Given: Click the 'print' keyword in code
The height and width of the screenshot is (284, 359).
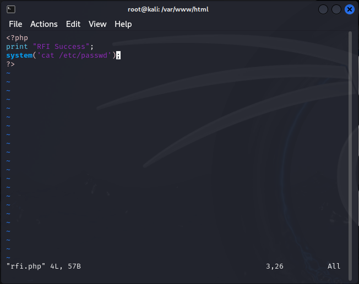Looking at the screenshot, I should point(17,47).
